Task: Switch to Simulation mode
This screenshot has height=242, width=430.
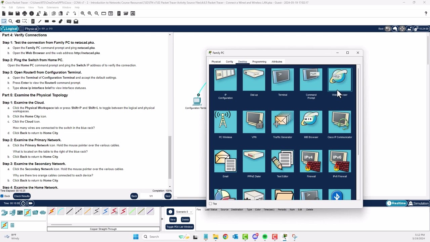Action: point(419,203)
